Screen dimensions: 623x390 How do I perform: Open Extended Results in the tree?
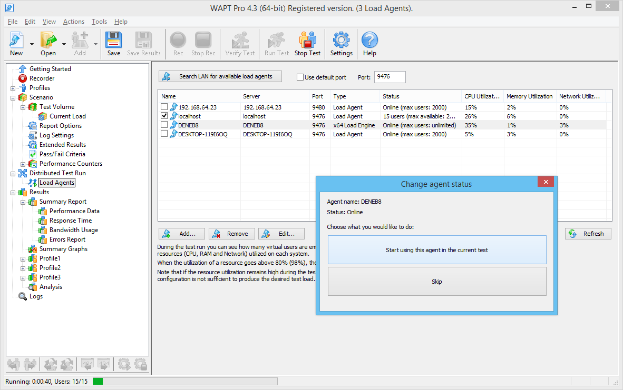[62, 145]
